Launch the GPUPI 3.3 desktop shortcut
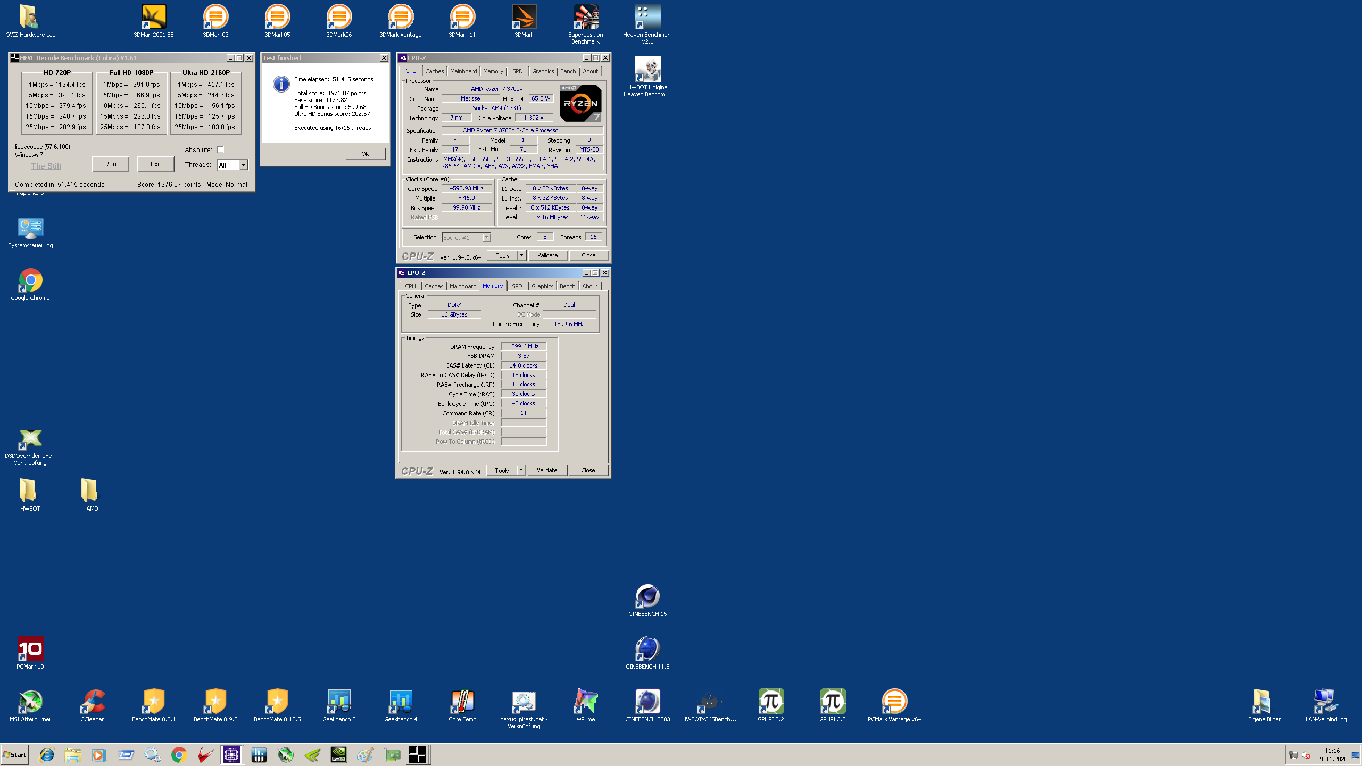 pyautogui.click(x=833, y=705)
